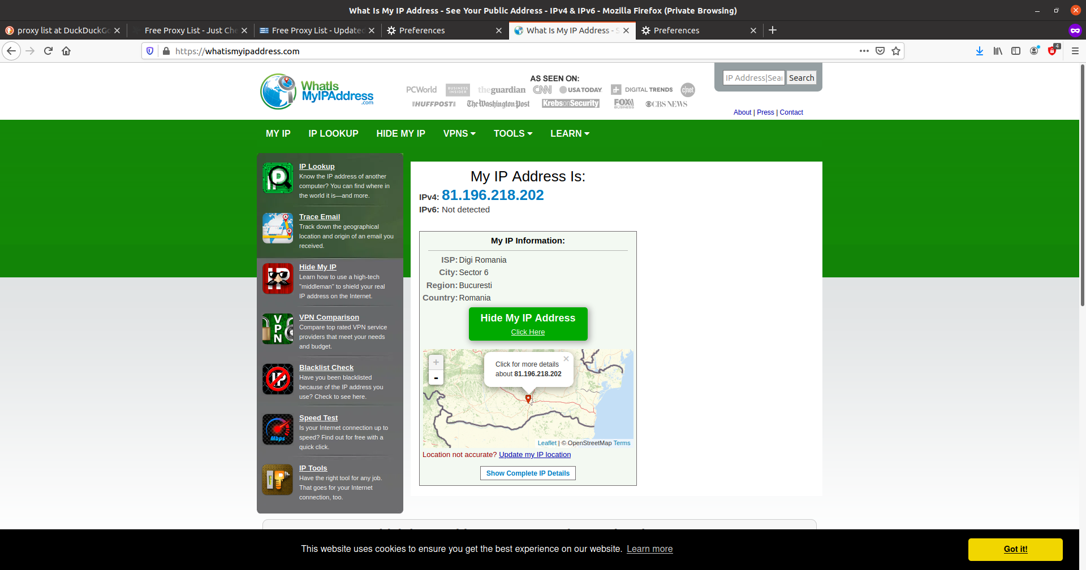Image resolution: width=1086 pixels, height=570 pixels.
Task: Click the Blacklist Check icon
Action: point(278,379)
